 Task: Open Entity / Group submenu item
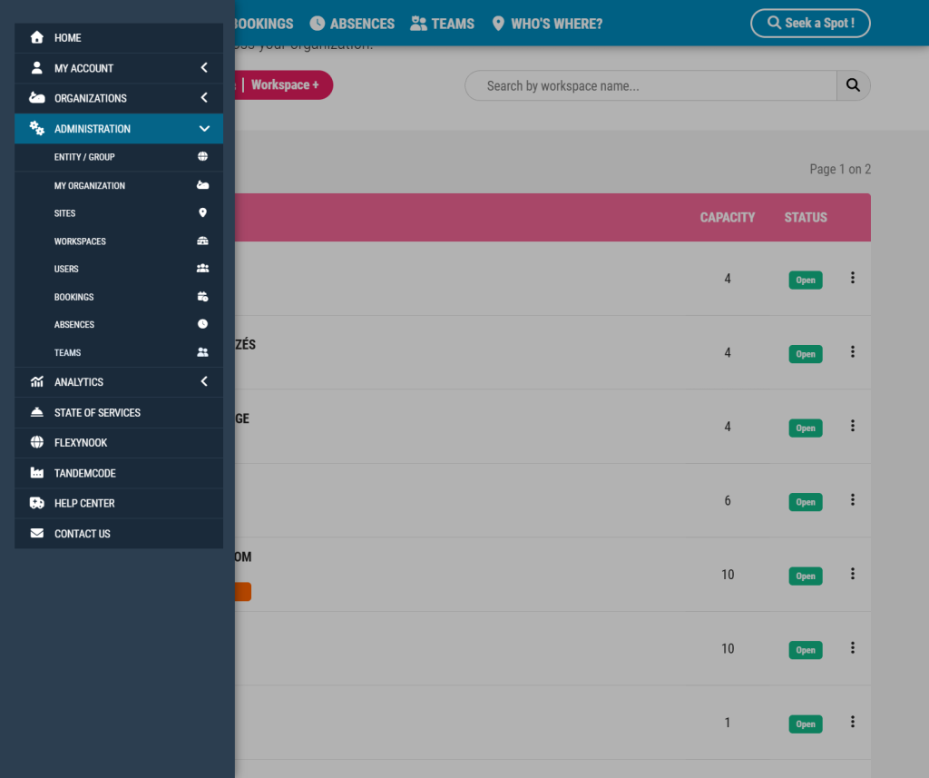click(x=119, y=157)
